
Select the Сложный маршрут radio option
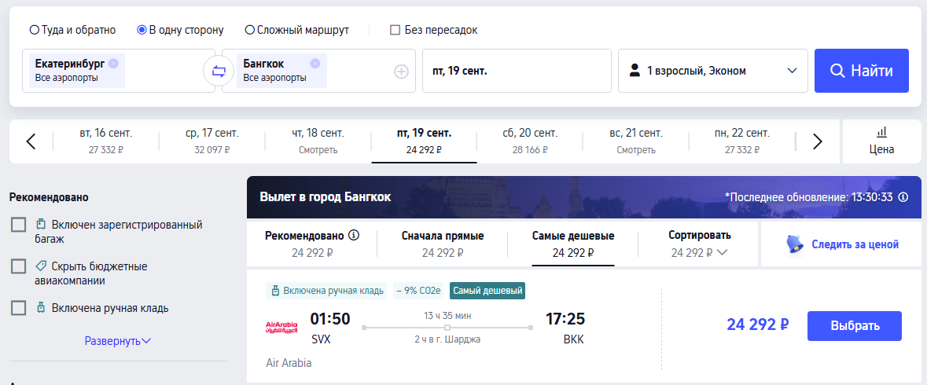coord(250,30)
